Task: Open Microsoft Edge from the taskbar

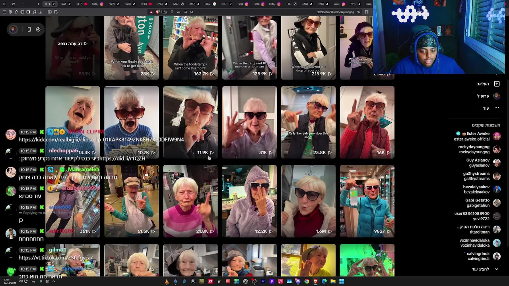Action: tap(324, 281)
